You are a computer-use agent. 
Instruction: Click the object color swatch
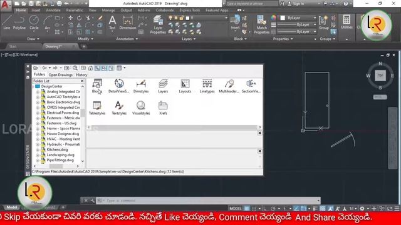tap(283, 18)
